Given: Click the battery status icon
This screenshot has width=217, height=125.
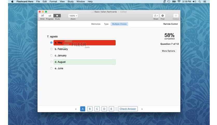Looking at the screenshot, I should 174,2.
